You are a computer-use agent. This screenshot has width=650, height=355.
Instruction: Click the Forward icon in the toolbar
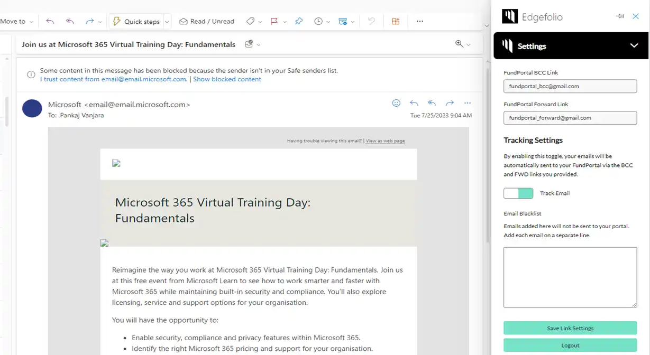pos(89,21)
